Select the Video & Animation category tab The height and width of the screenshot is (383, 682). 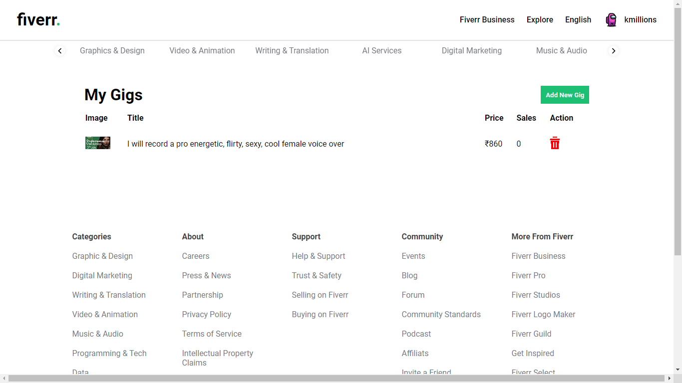click(202, 50)
